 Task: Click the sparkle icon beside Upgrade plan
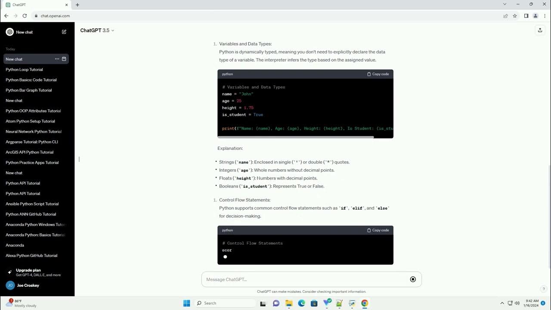[9, 273]
